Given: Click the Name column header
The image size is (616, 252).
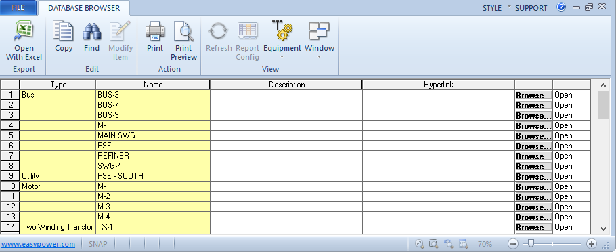Looking at the screenshot, I should pos(153,85).
